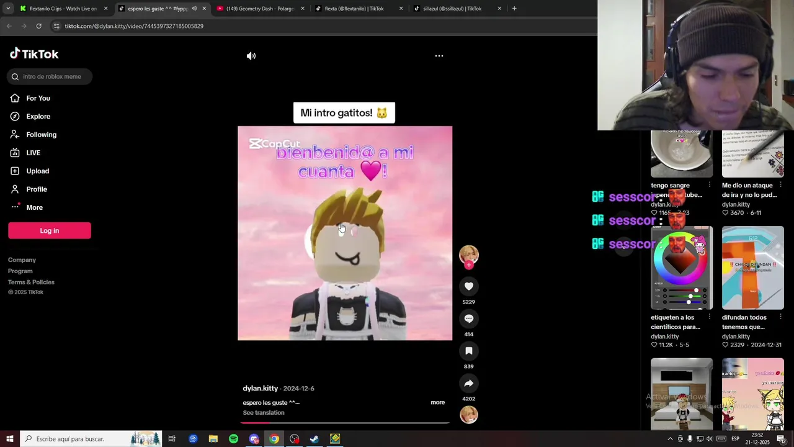Open 'etiqueten a los científicos' thumbnail
794x447 pixels.
[x=682, y=268]
